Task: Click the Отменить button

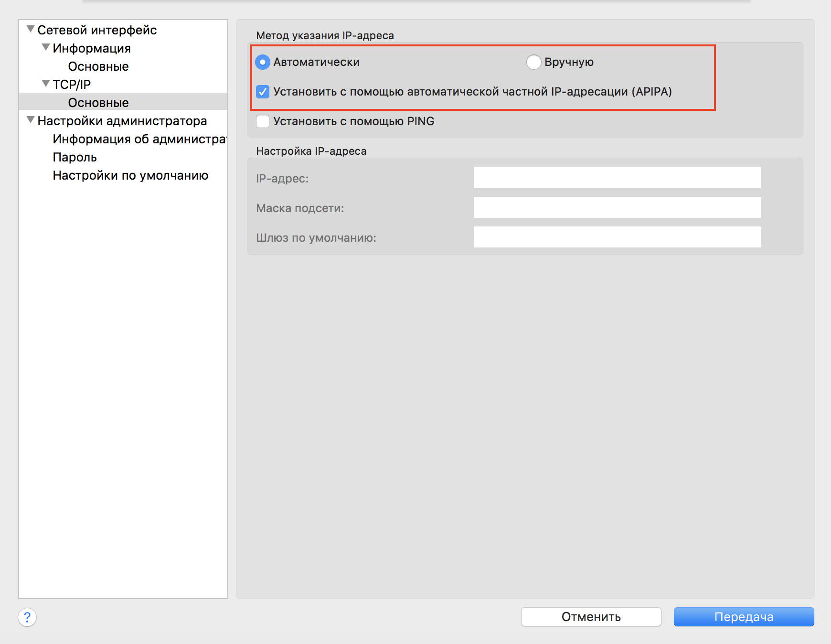Action: (x=591, y=617)
